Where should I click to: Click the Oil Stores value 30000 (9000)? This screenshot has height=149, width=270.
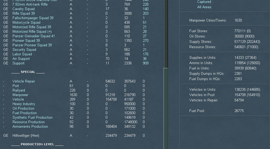[244, 36]
